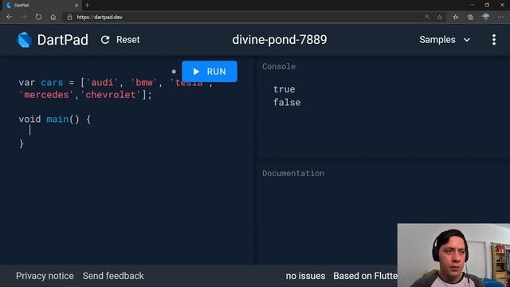The width and height of the screenshot is (510, 287).
Task: Click the Console panel heading
Action: click(x=279, y=66)
